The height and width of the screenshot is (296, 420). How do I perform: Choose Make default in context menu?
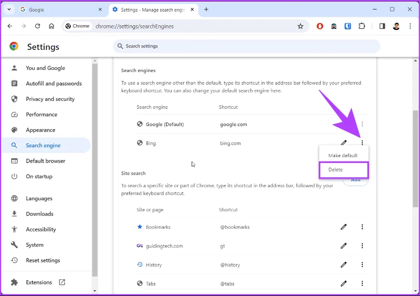click(x=344, y=156)
